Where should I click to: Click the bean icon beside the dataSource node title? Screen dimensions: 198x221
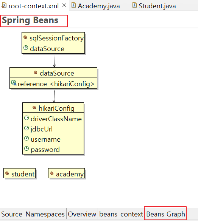click(36, 73)
